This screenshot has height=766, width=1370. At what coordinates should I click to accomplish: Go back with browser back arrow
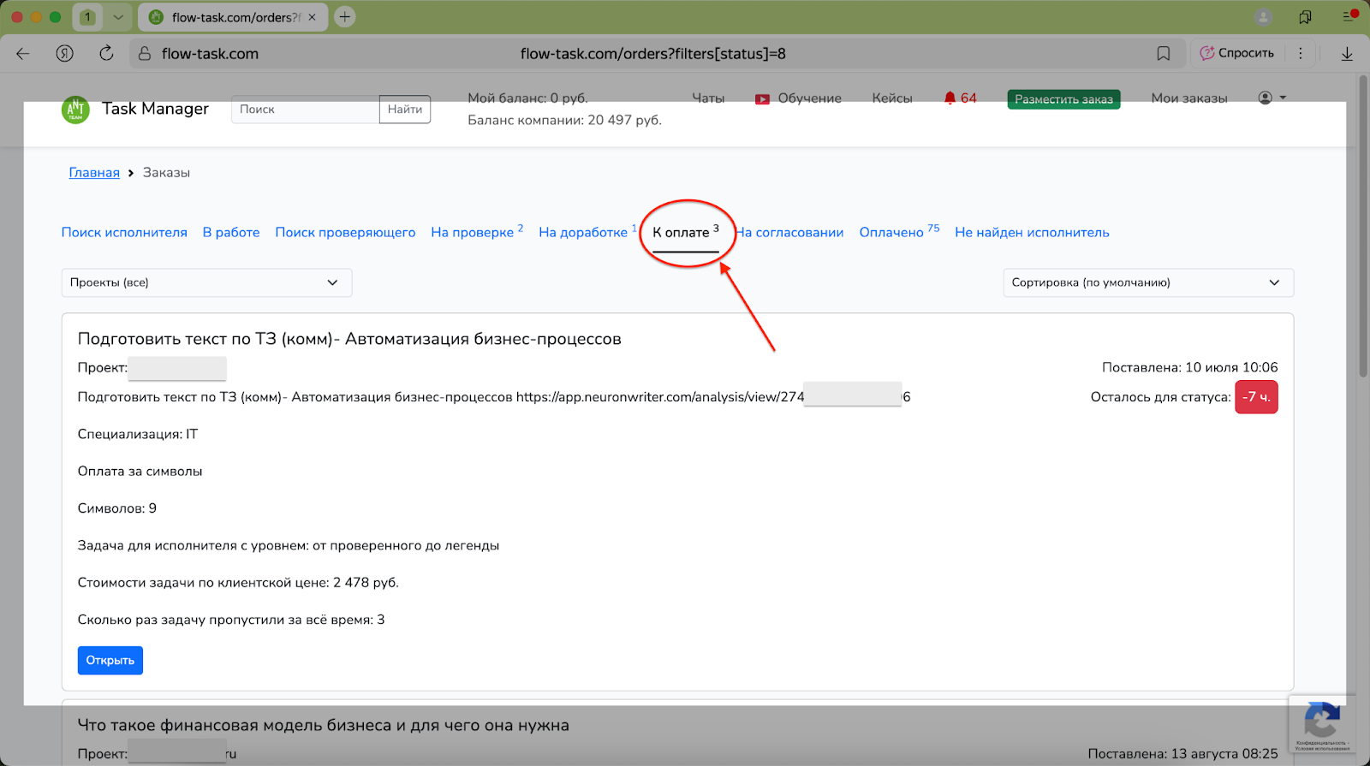23,53
